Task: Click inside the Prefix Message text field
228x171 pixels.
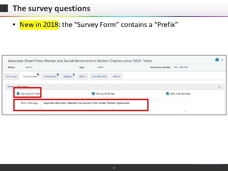Action: pos(114,106)
